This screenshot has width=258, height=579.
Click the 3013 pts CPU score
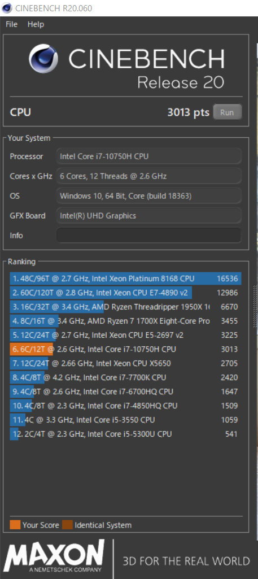188,112
